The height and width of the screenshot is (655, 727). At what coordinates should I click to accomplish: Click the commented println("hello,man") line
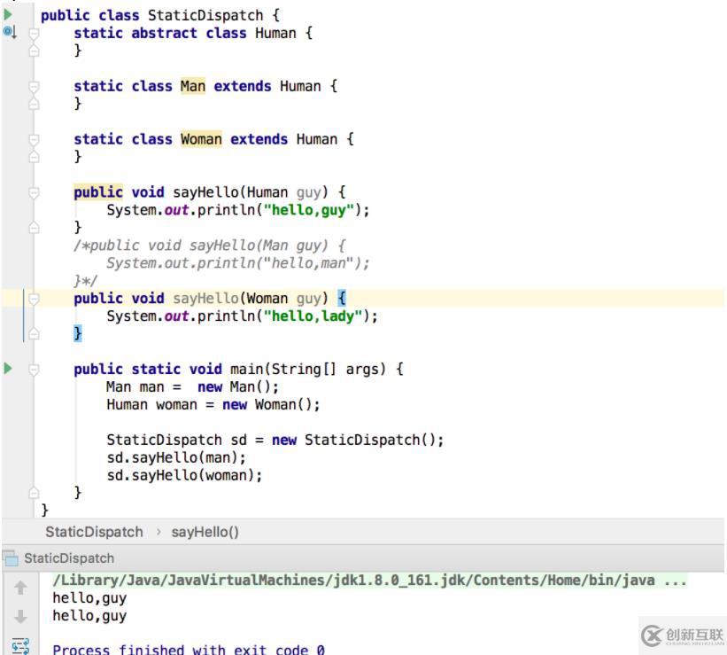tap(238, 263)
